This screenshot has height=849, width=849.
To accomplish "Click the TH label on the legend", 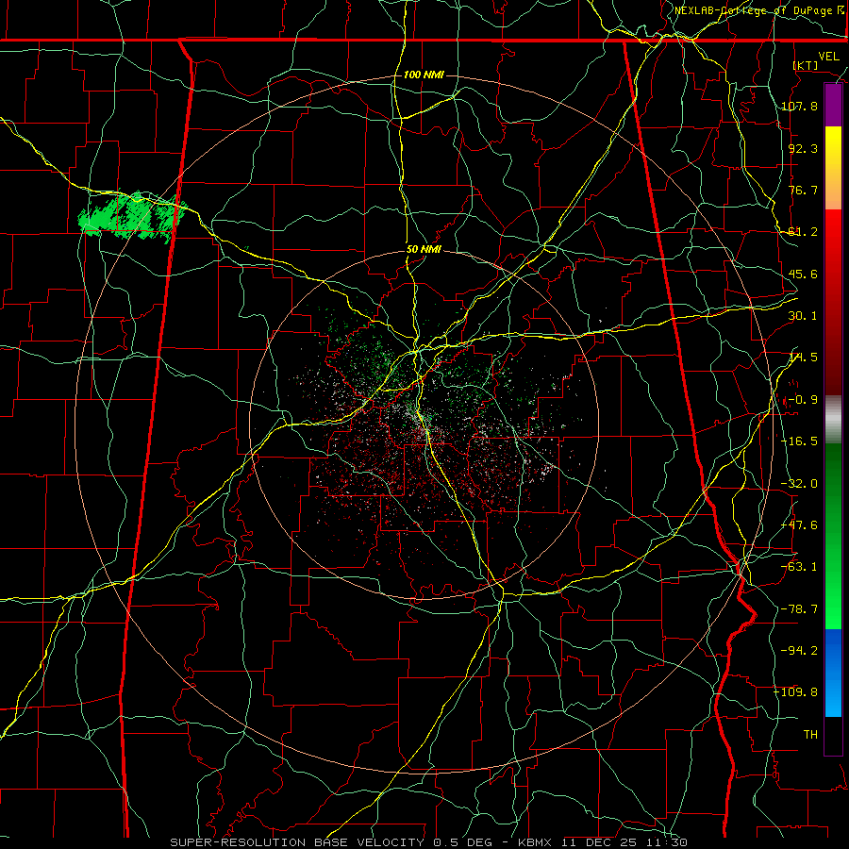I will pos(810,735).
